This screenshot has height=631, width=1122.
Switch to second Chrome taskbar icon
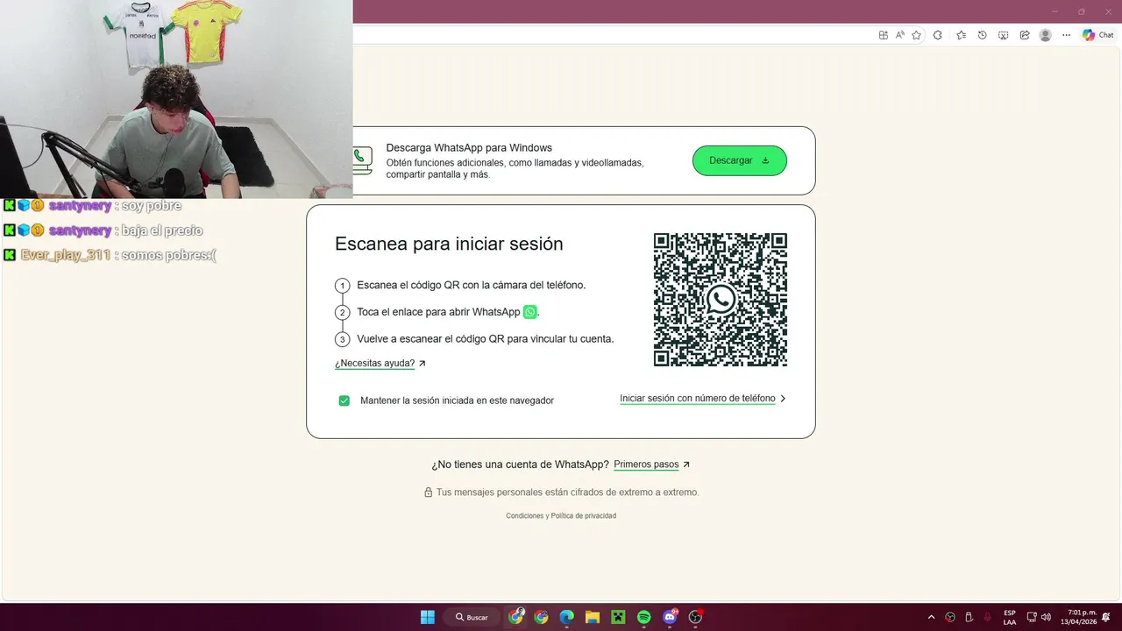point(541,617)
